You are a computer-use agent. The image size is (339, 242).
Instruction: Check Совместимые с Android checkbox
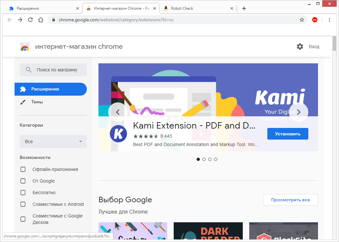click(23, 205)
